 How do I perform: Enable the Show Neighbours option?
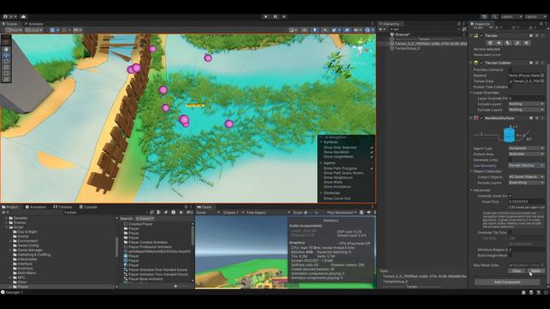click(338, 178)
